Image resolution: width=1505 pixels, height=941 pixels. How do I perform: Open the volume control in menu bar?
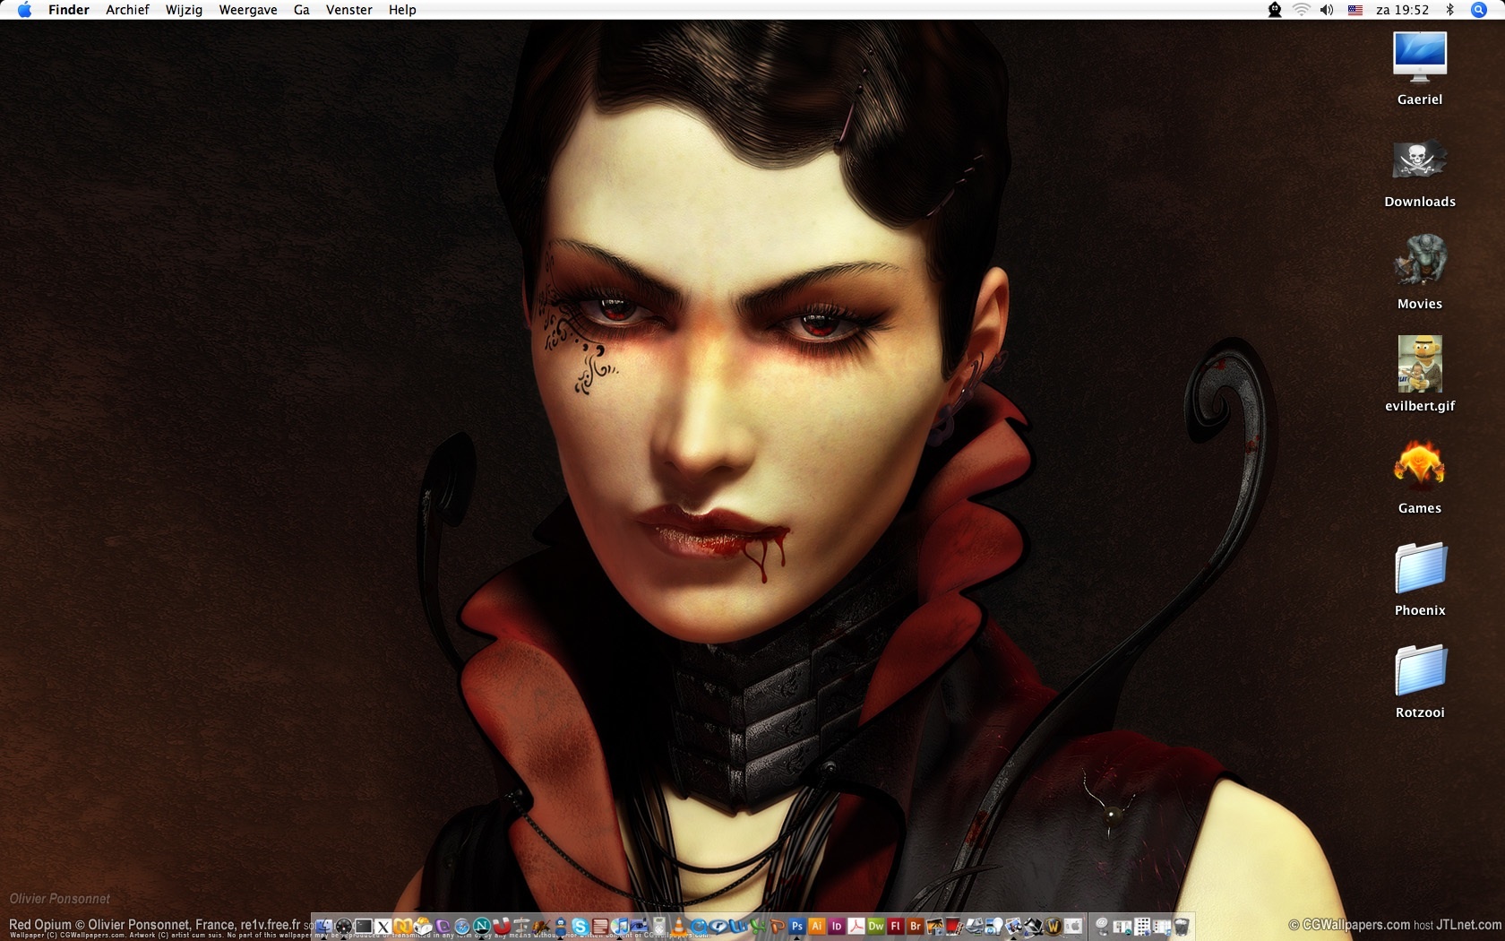tap(1327, 10)
